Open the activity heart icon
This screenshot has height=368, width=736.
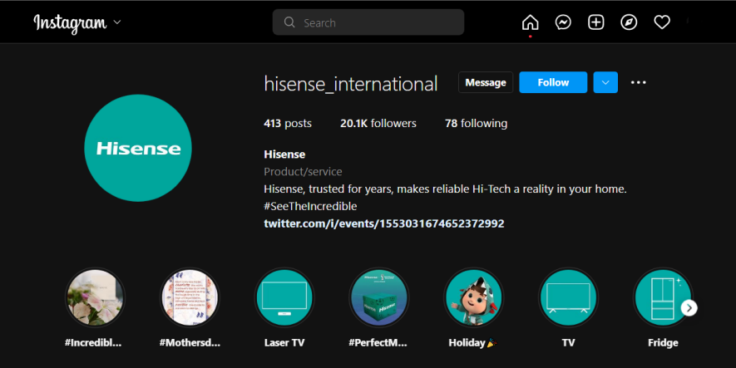pos(662,22)
